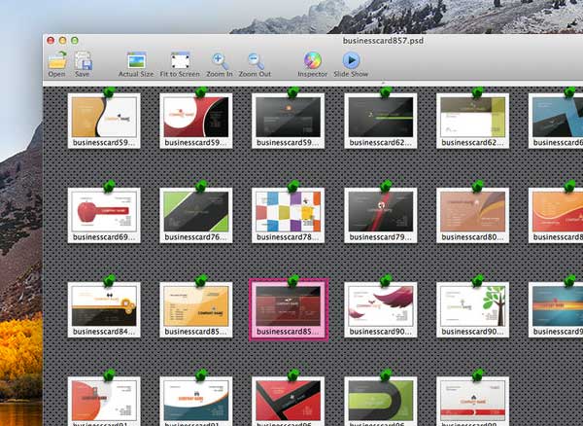Select the orange-yellow businesscard85 thumbnail
583x426 pixels.
(x=196, y=309)
